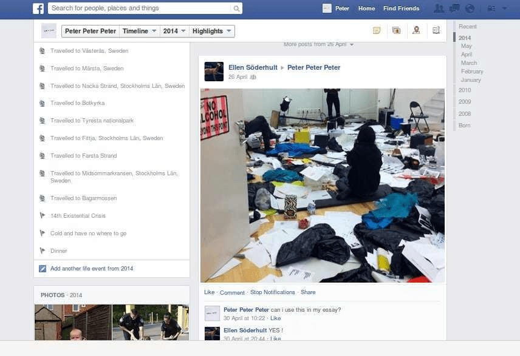Click the Photos icon in the timeline toolbar
This screenshot has width=520, height=356.
[396, 30]
